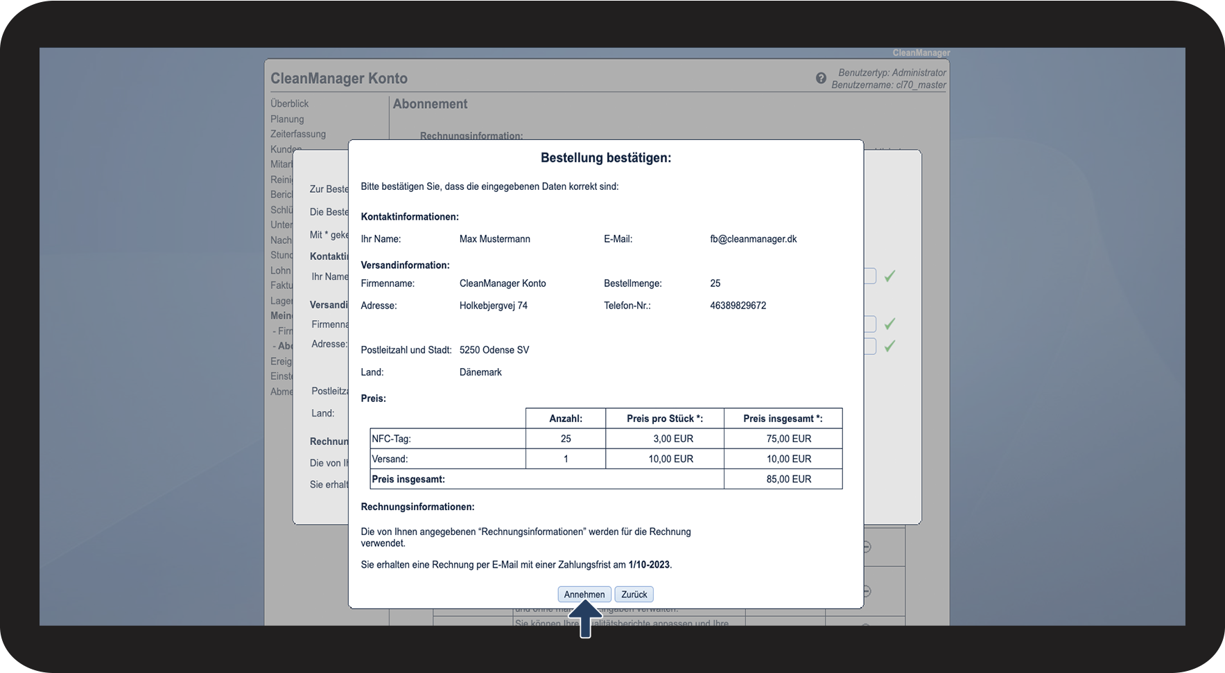Open Lager entry in the sidebar
1225x673 pixels.
[x=281, y=301]
